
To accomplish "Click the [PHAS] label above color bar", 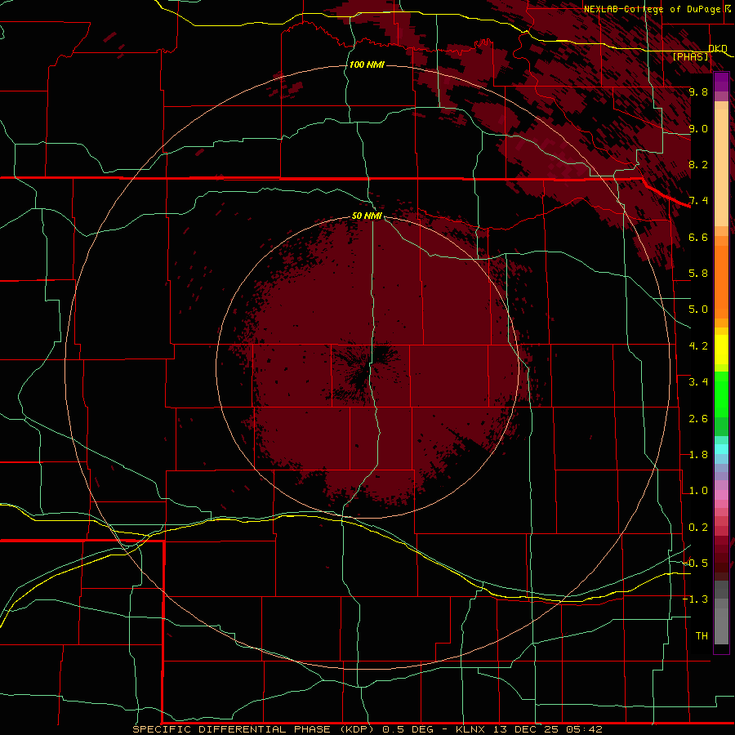I will pos(690,56).
